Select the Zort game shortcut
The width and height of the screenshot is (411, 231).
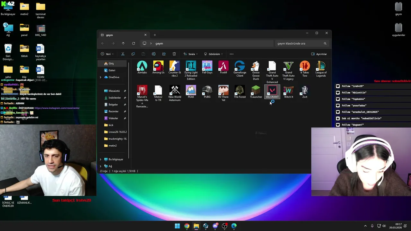pyautogui.click(x=305, y=92)
